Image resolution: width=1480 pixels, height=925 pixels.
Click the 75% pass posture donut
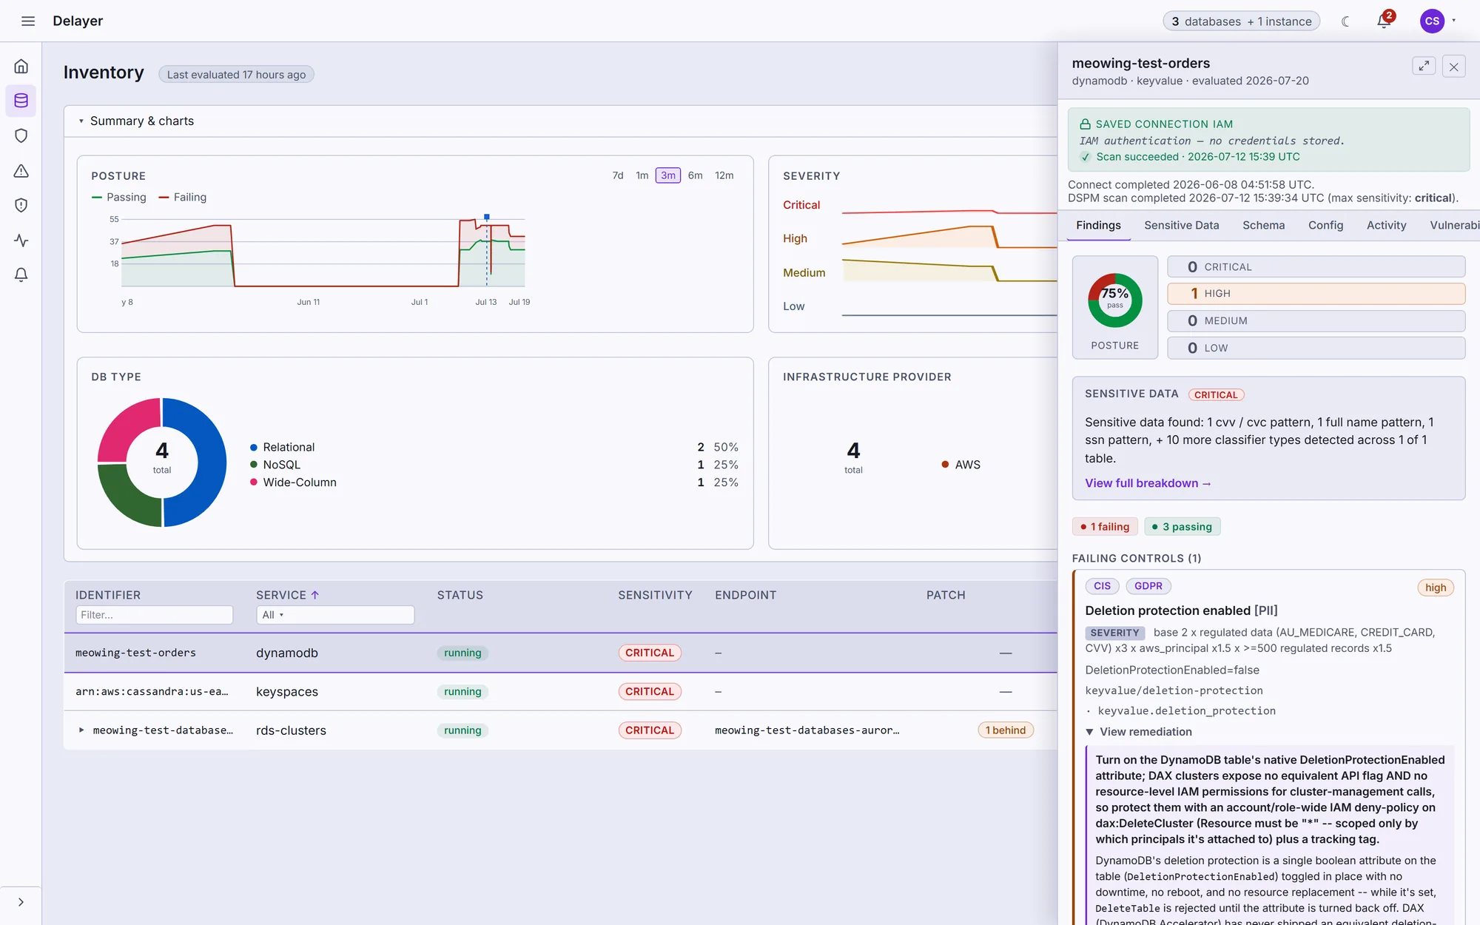click(1114, 300)
